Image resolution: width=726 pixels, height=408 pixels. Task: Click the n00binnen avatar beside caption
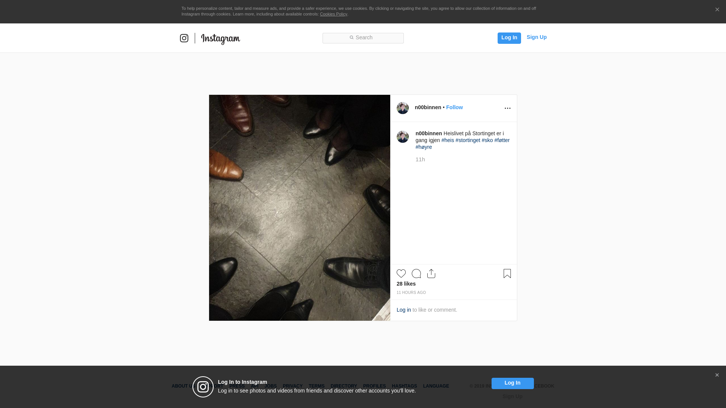coord(403,137)
